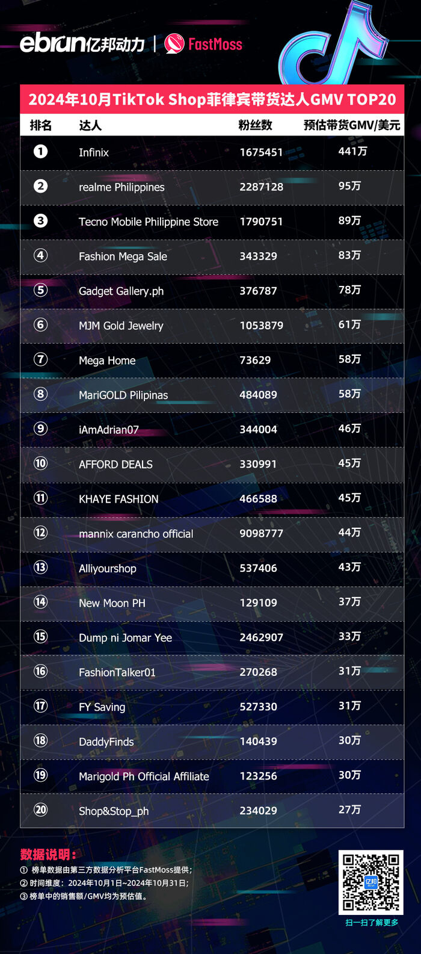421x954 pixels.
Task: Select the MJM Gold Jewelry row name
Action: click(121, 326)
